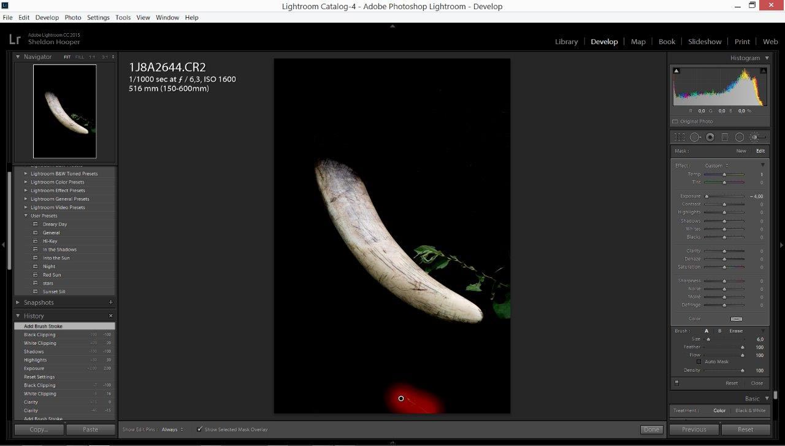Image resolution: width=785 pixels, height=446 pixels.
Task: Toggle highlight clipping indicator in histogram
Action: (762, 71)
